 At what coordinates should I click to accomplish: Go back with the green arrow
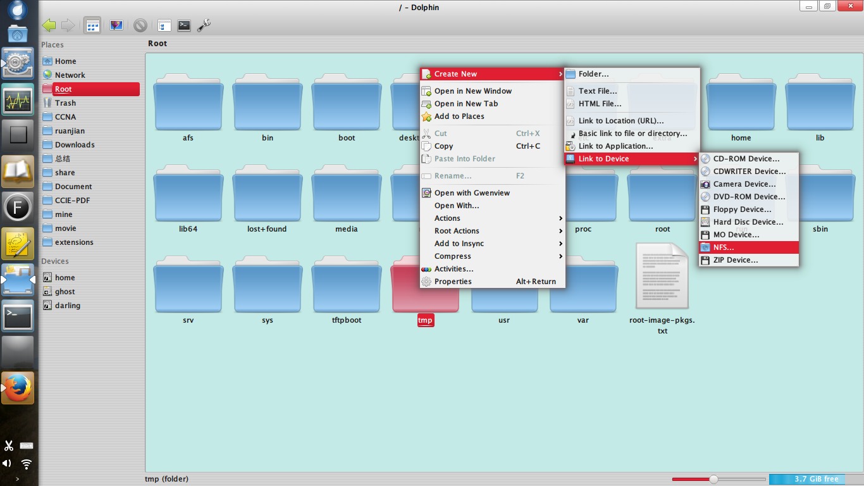[x=49, y=25]
